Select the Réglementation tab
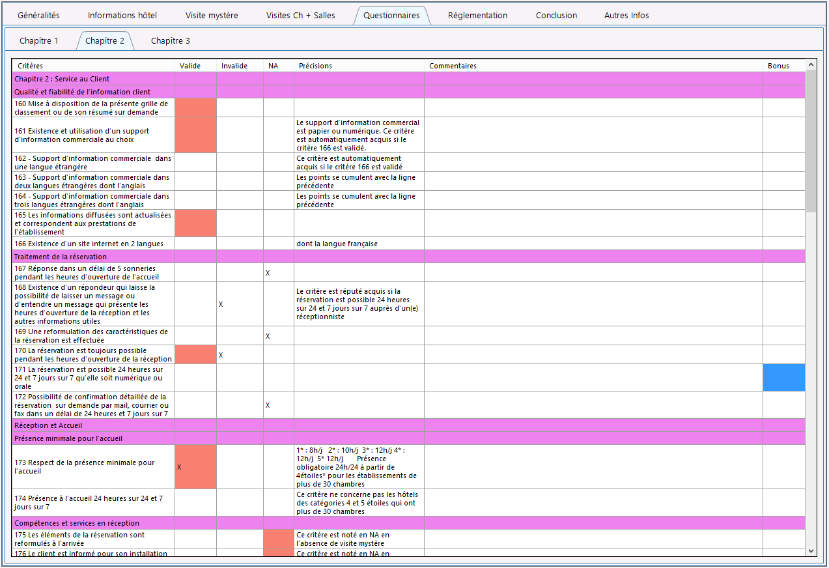The height and width of the screenshot is (568, 829). coord(477,15)
